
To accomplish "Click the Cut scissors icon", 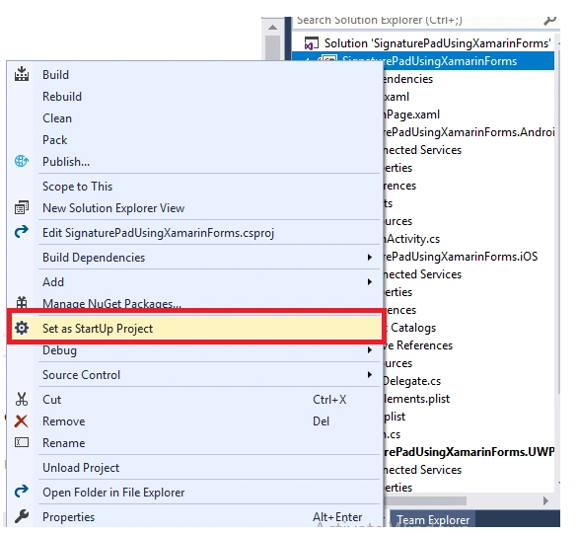I will pos(22,399).
